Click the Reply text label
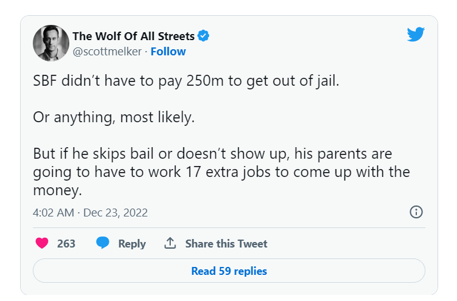The width and height of the screenshot is (457, 301). (132, 243)
